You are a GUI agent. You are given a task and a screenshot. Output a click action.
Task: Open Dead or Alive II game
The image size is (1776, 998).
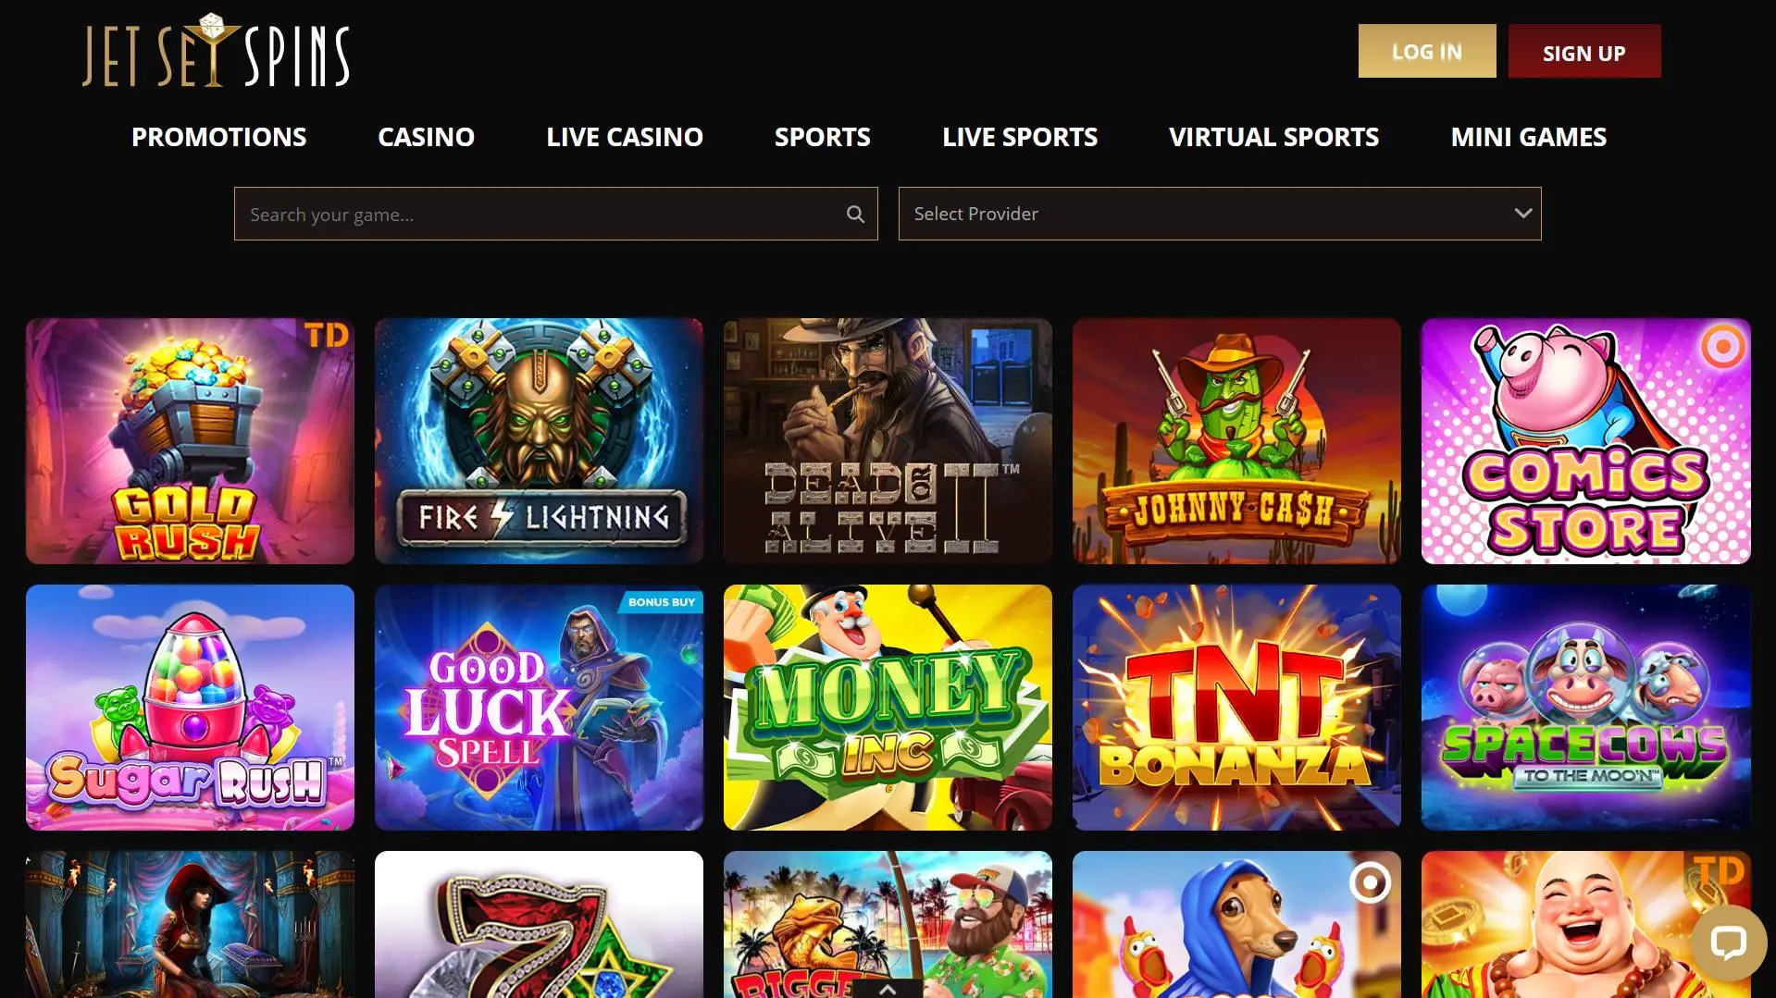pos(888,441)
